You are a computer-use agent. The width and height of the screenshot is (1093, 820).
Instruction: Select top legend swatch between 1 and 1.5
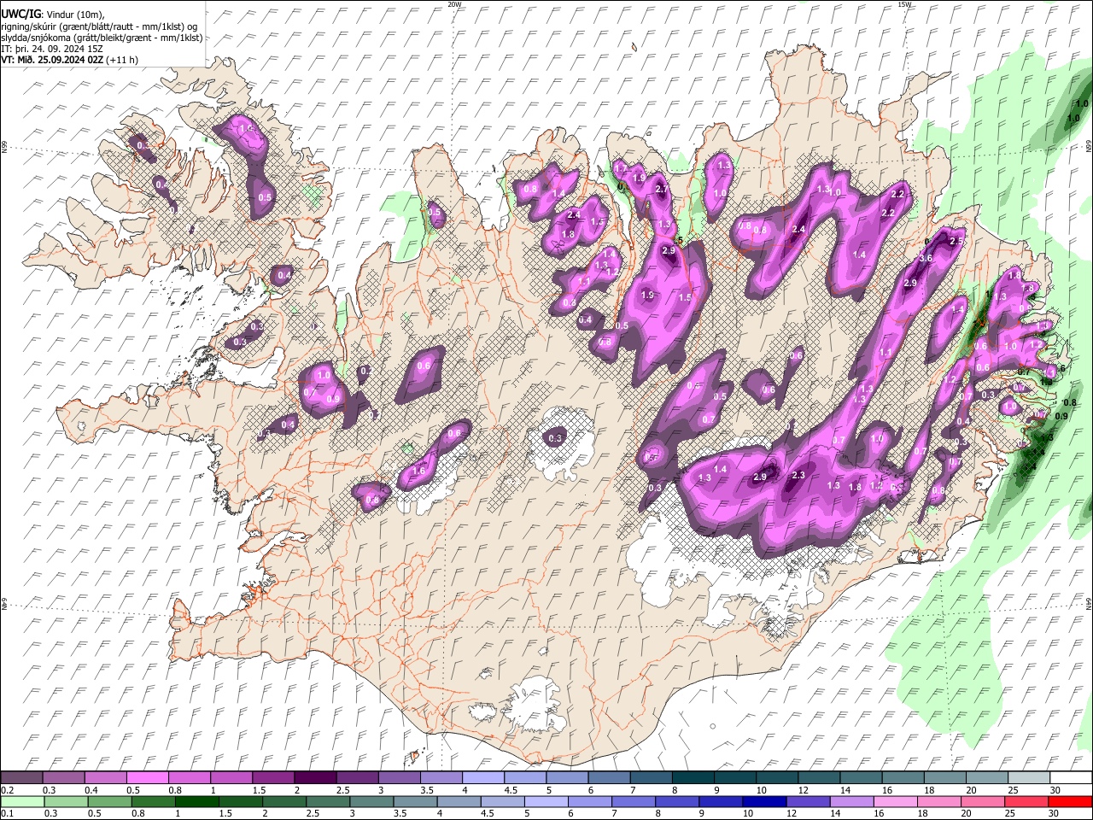tap(231, 778)
